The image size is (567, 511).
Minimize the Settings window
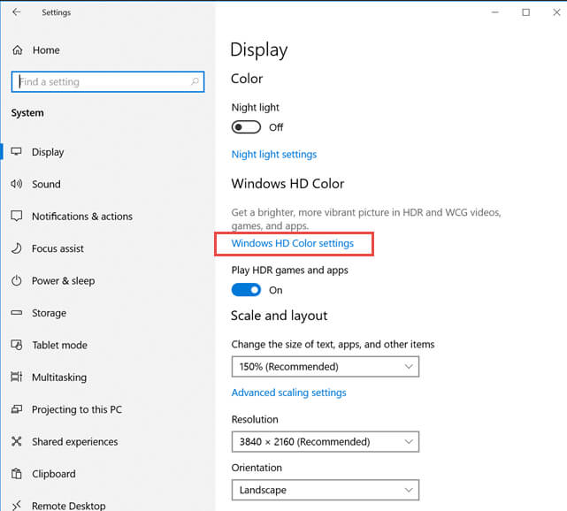[495, 12]
